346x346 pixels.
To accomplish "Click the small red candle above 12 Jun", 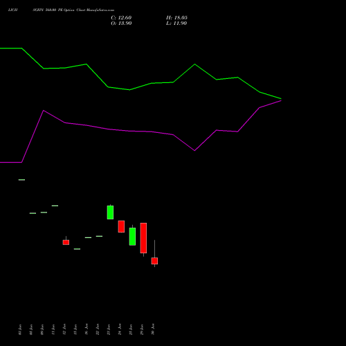I will pos(66,242).
